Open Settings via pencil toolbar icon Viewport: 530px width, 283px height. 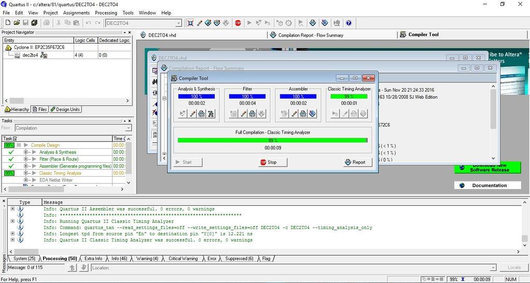click(199, 23)
